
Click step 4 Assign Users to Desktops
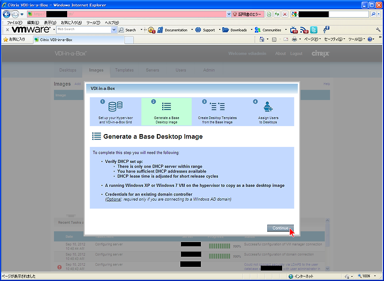pos(268,112)
